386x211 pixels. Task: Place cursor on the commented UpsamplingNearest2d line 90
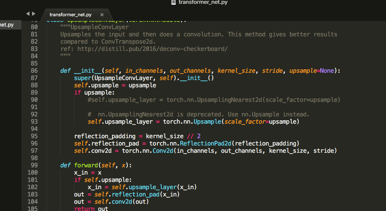(214, 100)
